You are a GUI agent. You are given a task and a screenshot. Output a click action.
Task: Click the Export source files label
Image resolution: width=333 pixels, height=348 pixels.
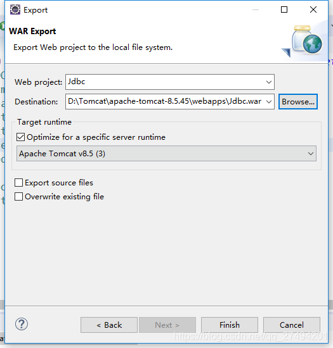[59, 183]
